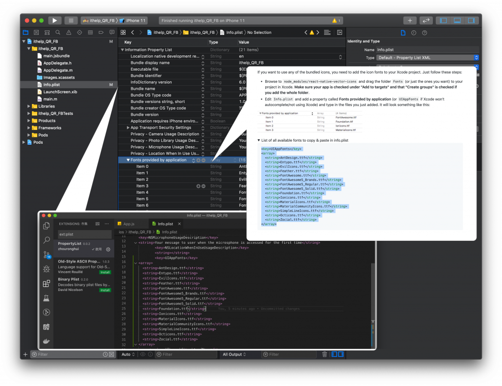Toggle the left navigator panel

point(443,21)
